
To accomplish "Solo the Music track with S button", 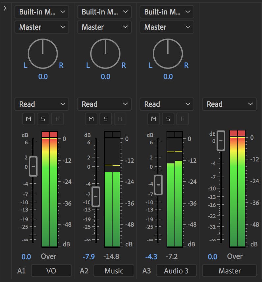I will point(105,119).
